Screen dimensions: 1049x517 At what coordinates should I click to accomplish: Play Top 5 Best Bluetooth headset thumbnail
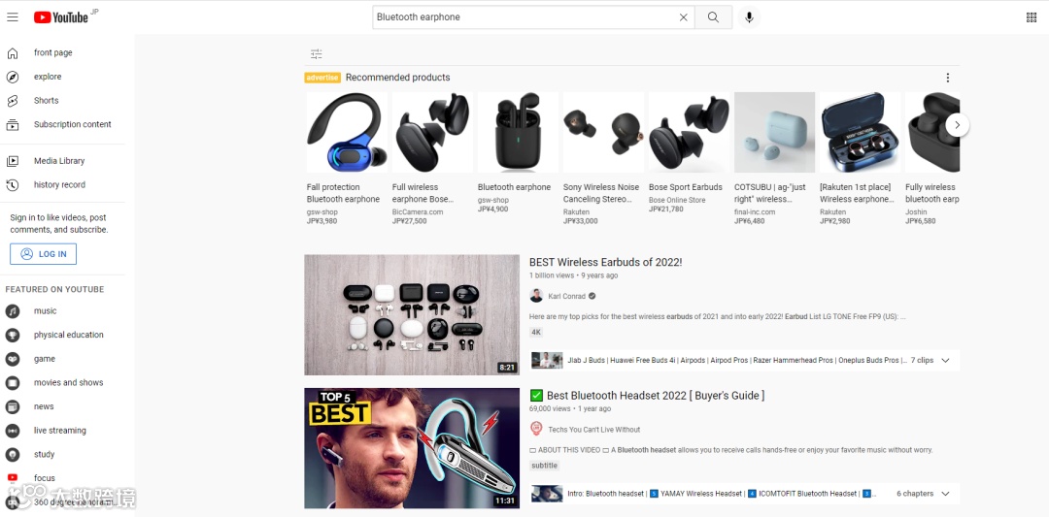coord(412,448)
